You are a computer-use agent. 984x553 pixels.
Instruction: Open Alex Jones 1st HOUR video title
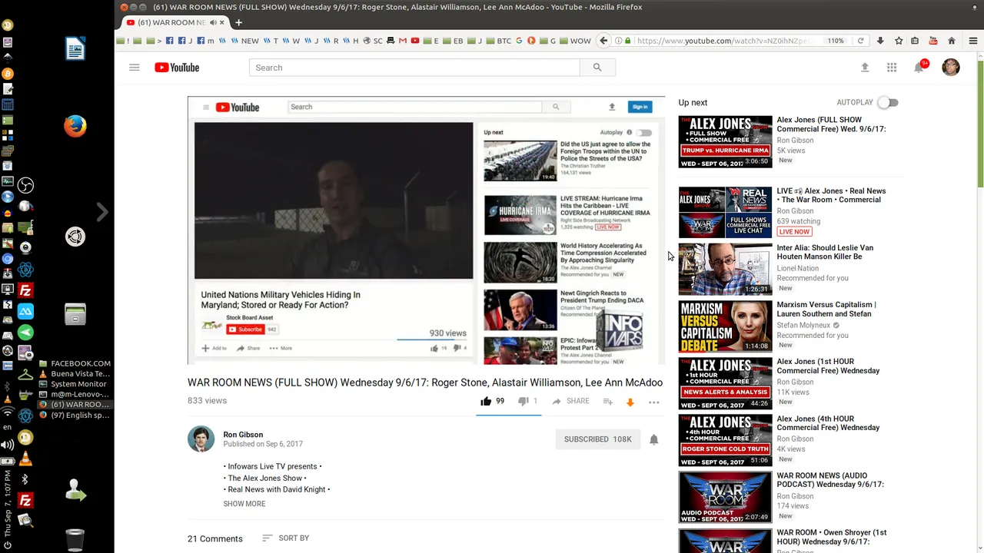pyautogui.click(x=828, y=366)
